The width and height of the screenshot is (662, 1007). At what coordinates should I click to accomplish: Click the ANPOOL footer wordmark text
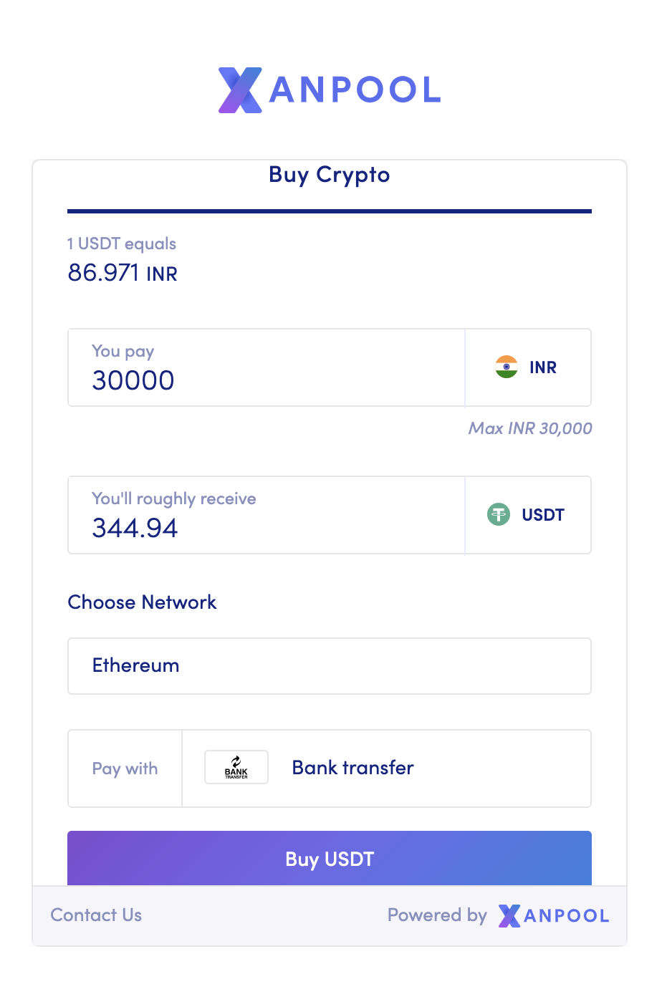[567, 916]
